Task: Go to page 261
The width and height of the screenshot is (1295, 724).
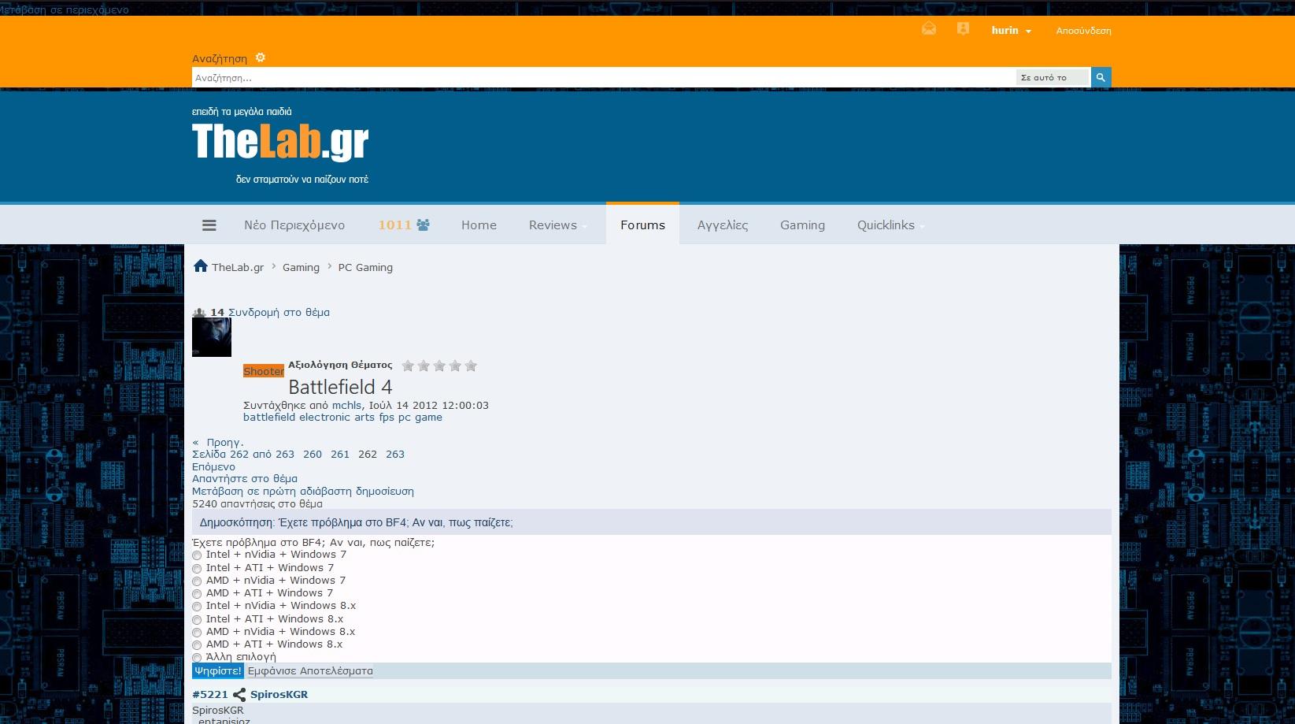Action: pos(340,455)
